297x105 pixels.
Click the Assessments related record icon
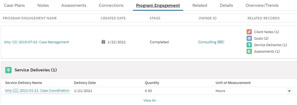point(249,51)
